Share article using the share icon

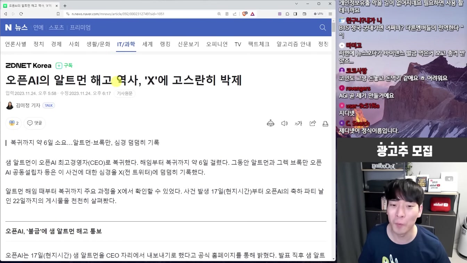click(x=313, y=123)
